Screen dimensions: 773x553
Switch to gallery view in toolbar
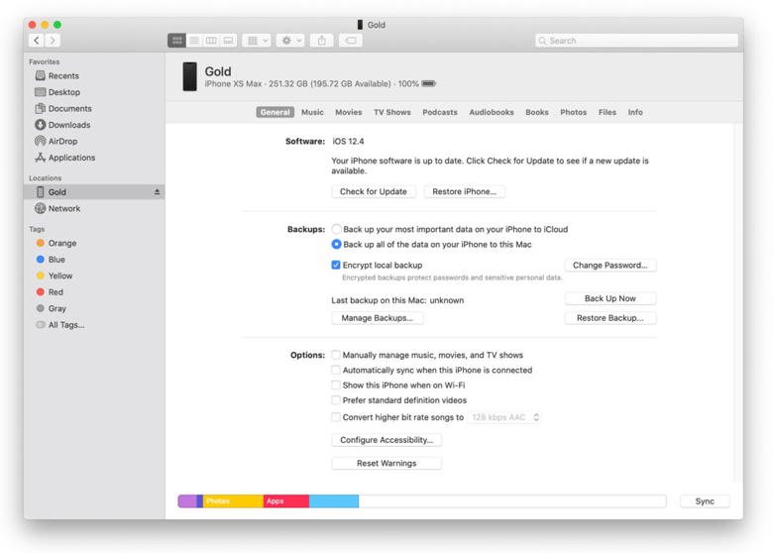pyautogui.click(x=228, y=41)
